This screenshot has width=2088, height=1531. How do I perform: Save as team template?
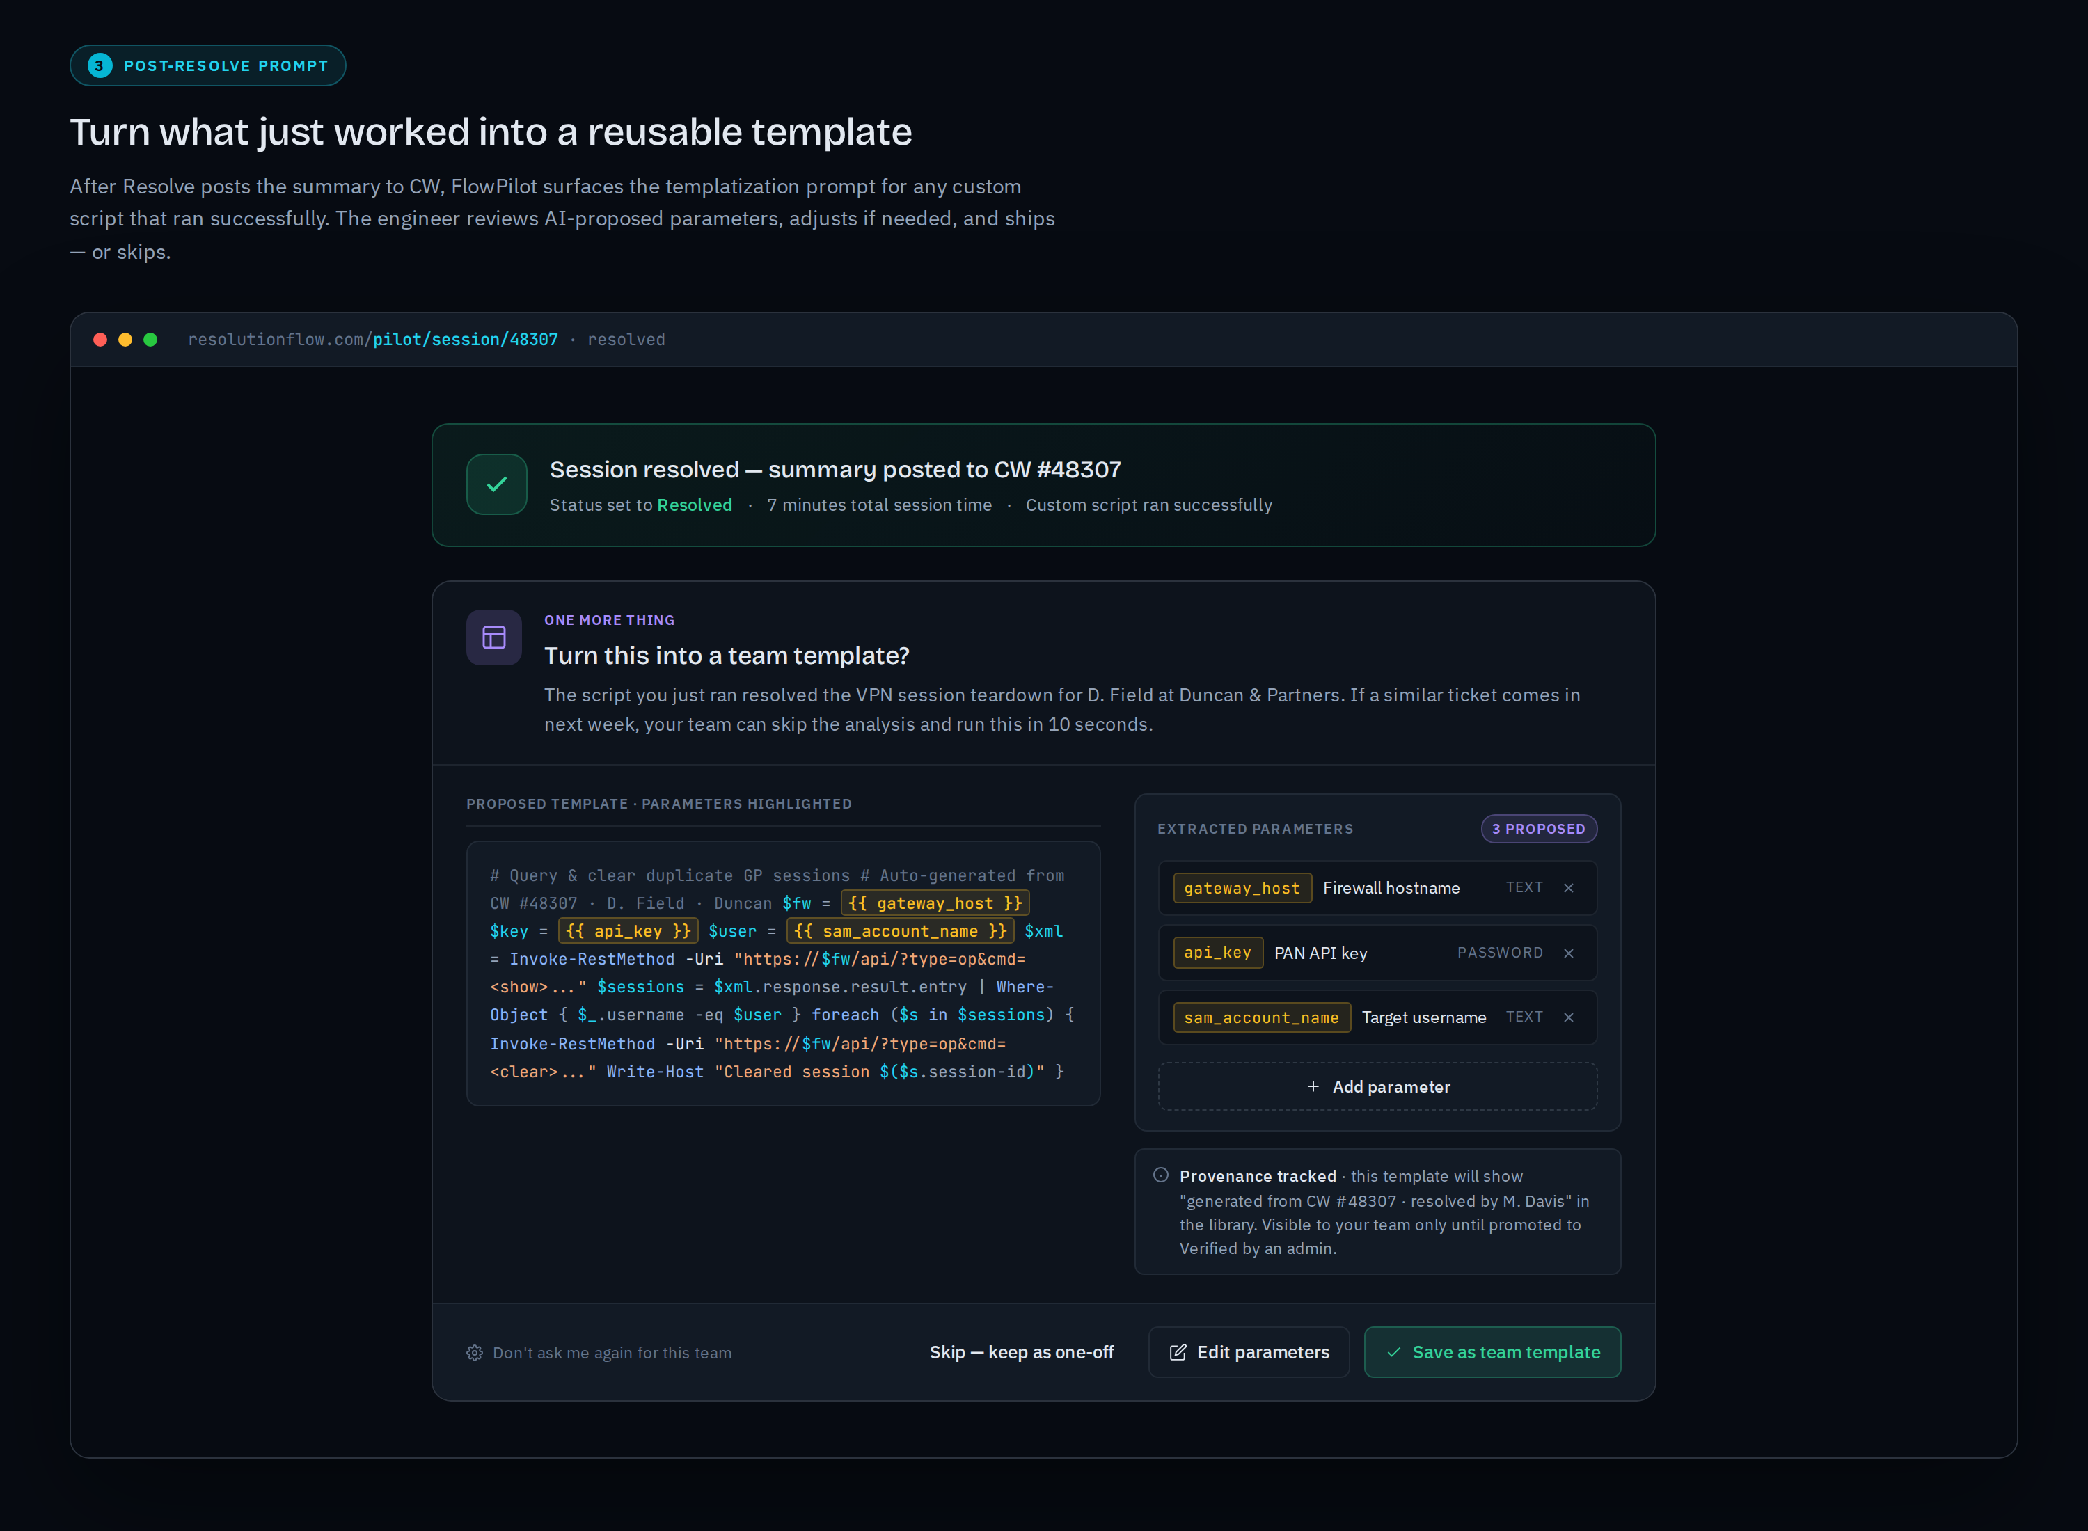(x=1492, y=1352)
